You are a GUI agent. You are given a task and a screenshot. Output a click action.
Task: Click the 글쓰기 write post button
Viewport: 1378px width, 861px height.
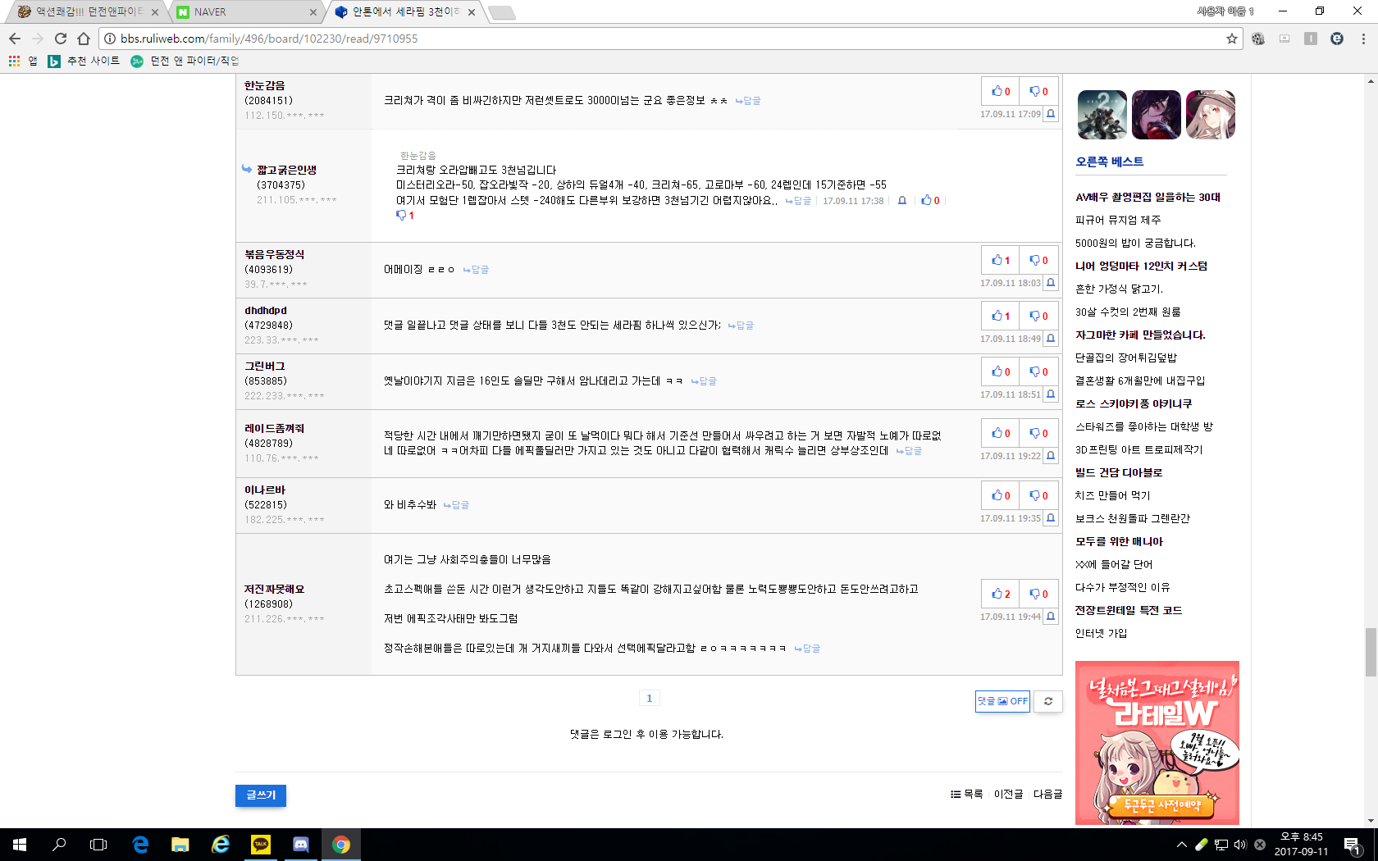[261, 795]
